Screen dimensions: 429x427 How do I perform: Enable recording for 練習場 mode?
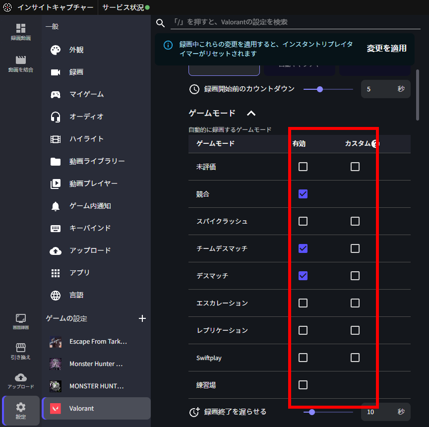pos(303,385)
